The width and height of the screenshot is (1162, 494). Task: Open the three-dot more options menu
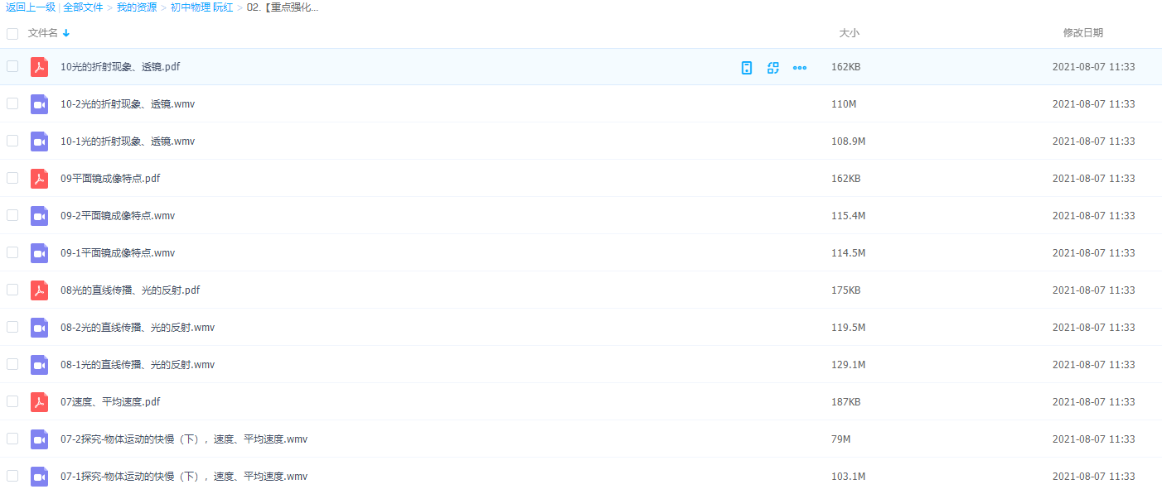800,68
